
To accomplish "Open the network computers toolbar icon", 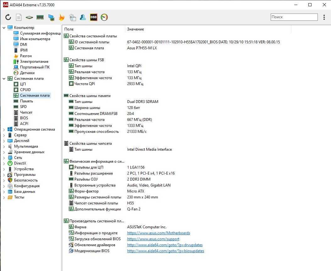I will [51, 17].
